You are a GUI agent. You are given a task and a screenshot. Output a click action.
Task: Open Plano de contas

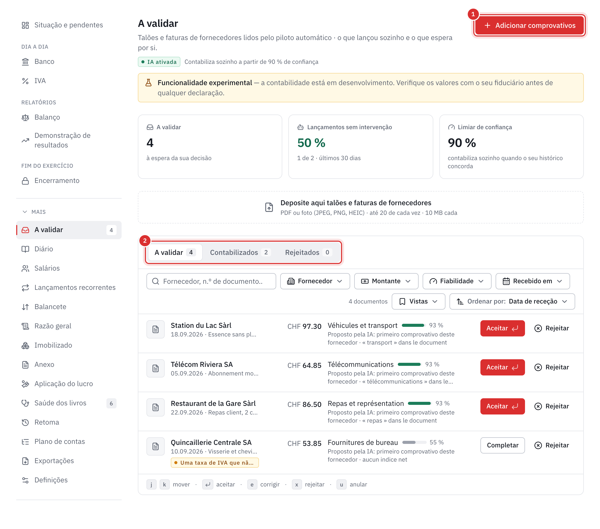(x=69, y=442)
